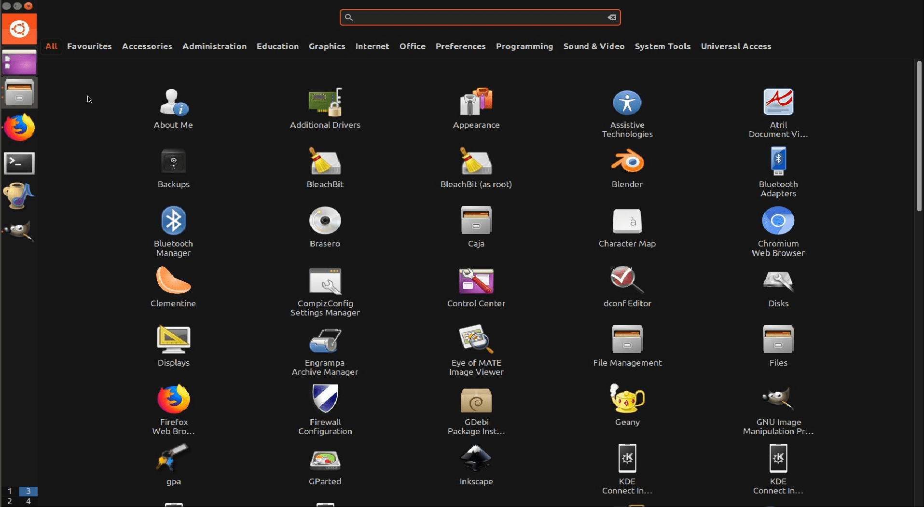
Task: Switch to workspace 4
Action: tap(28, 501)
